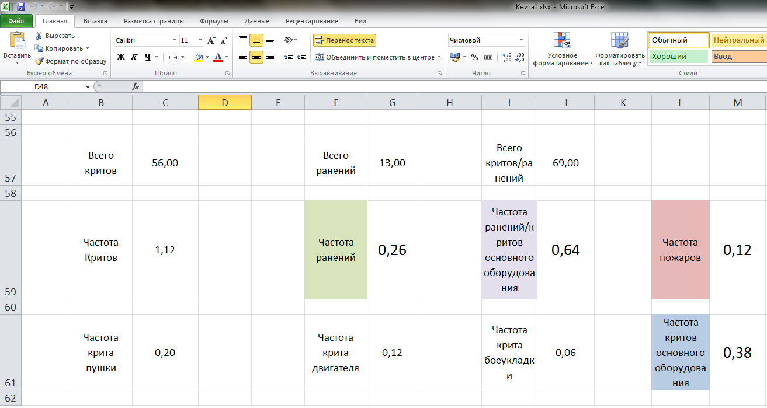The image size is (767, 408).
Task: Switch to the Формулы ribbon tab
Action: 214,21
